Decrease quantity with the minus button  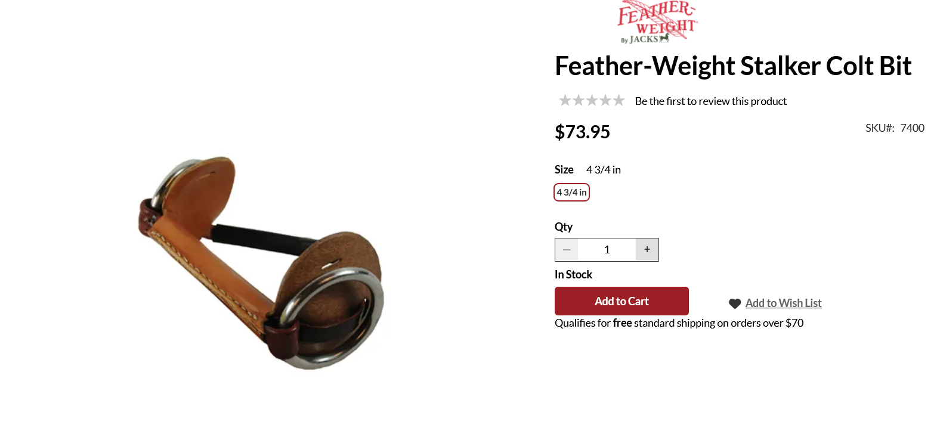(x=567, y=250)
